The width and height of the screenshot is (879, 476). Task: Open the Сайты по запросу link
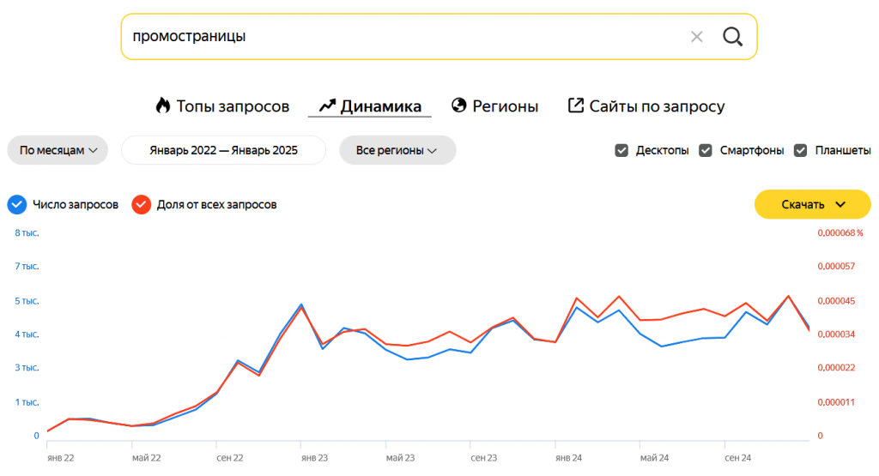tap(656, 106)
